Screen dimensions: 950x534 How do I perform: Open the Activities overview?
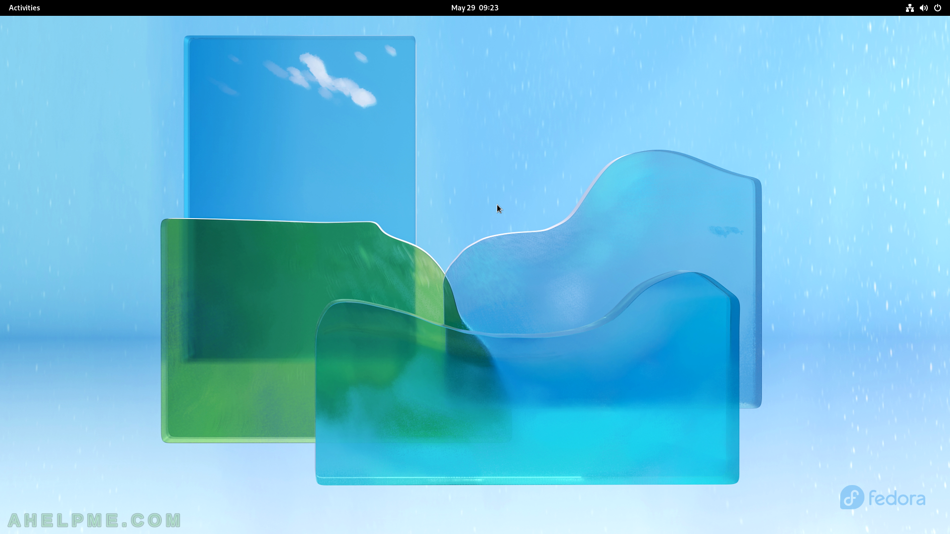point(24,8)
